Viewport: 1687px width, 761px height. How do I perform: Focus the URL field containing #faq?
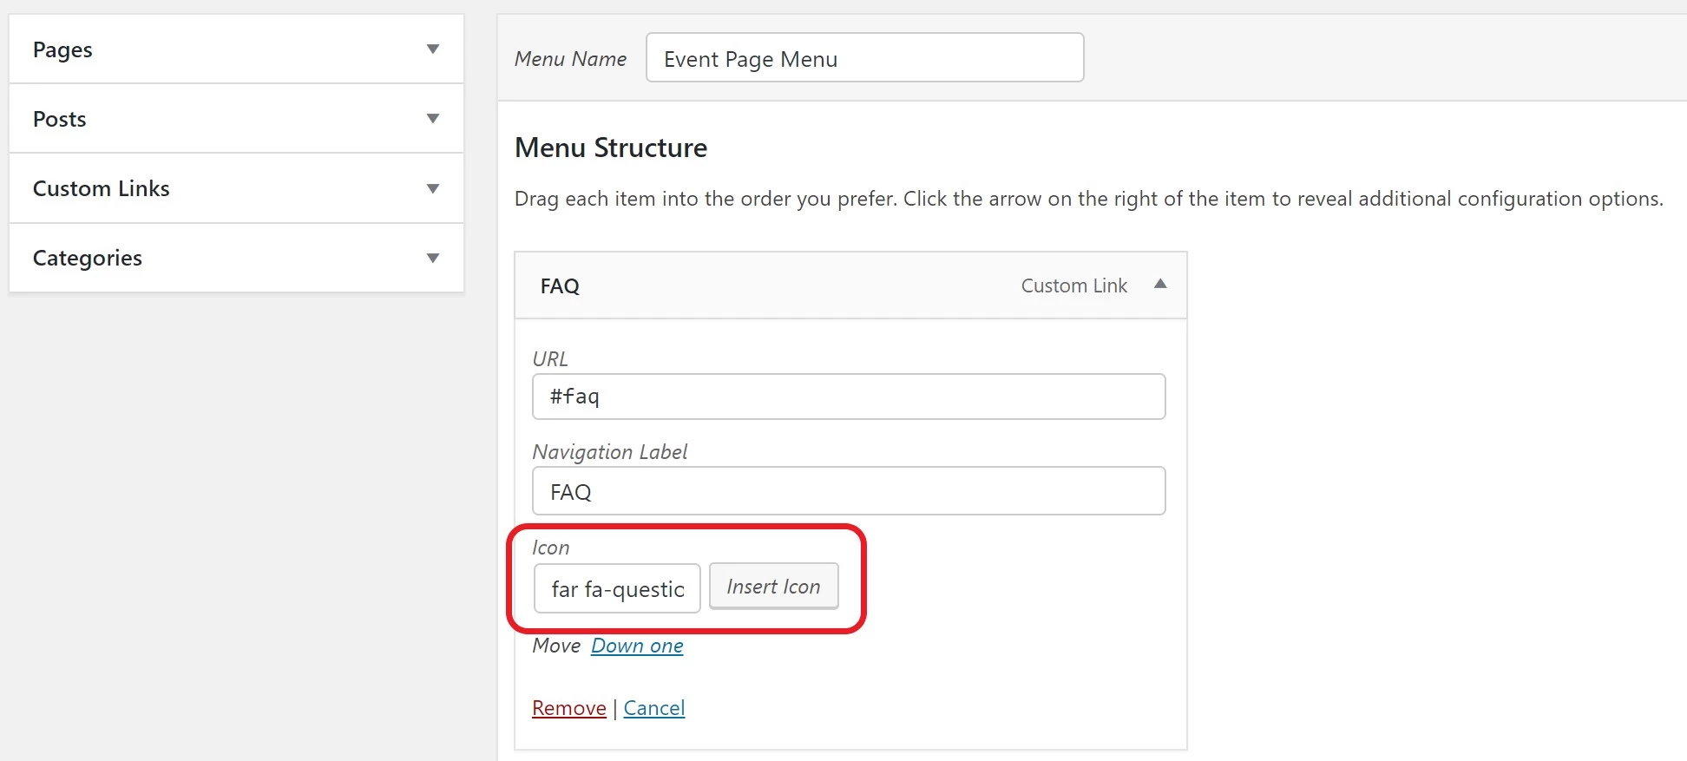pos(848,397)
